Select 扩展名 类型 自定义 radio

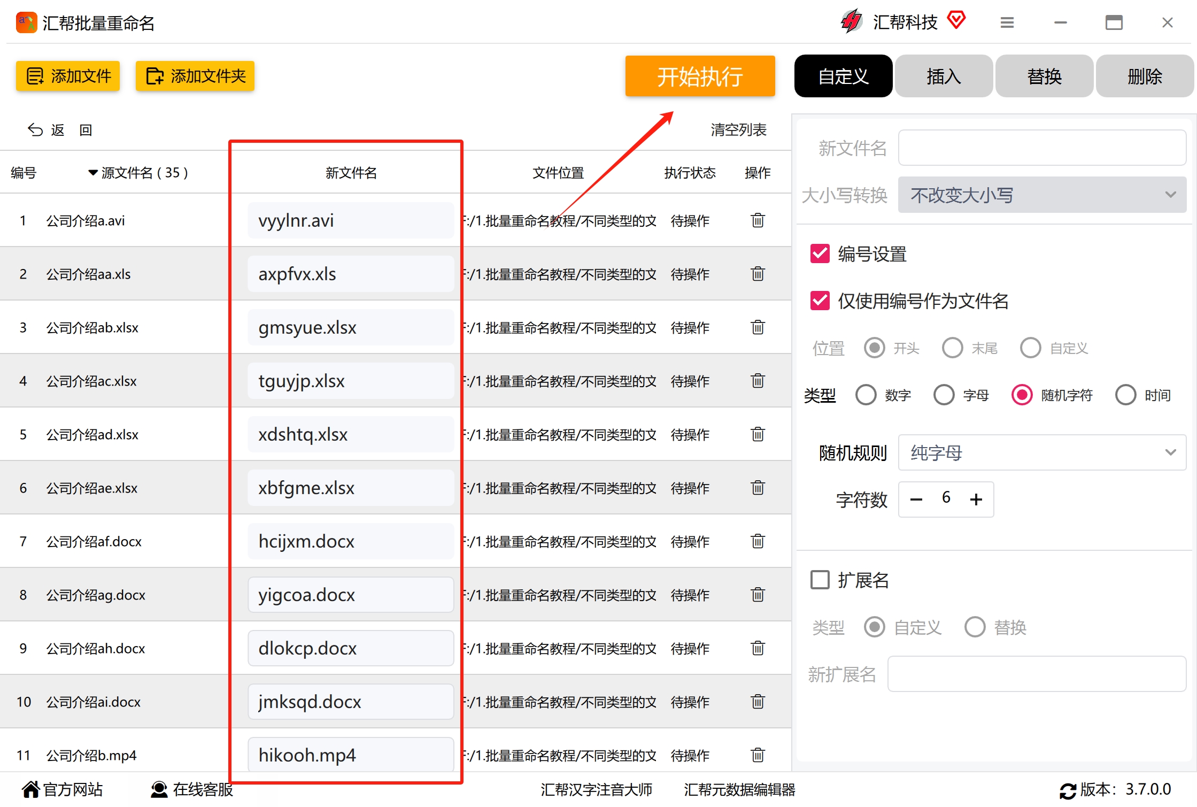[875, 627]
